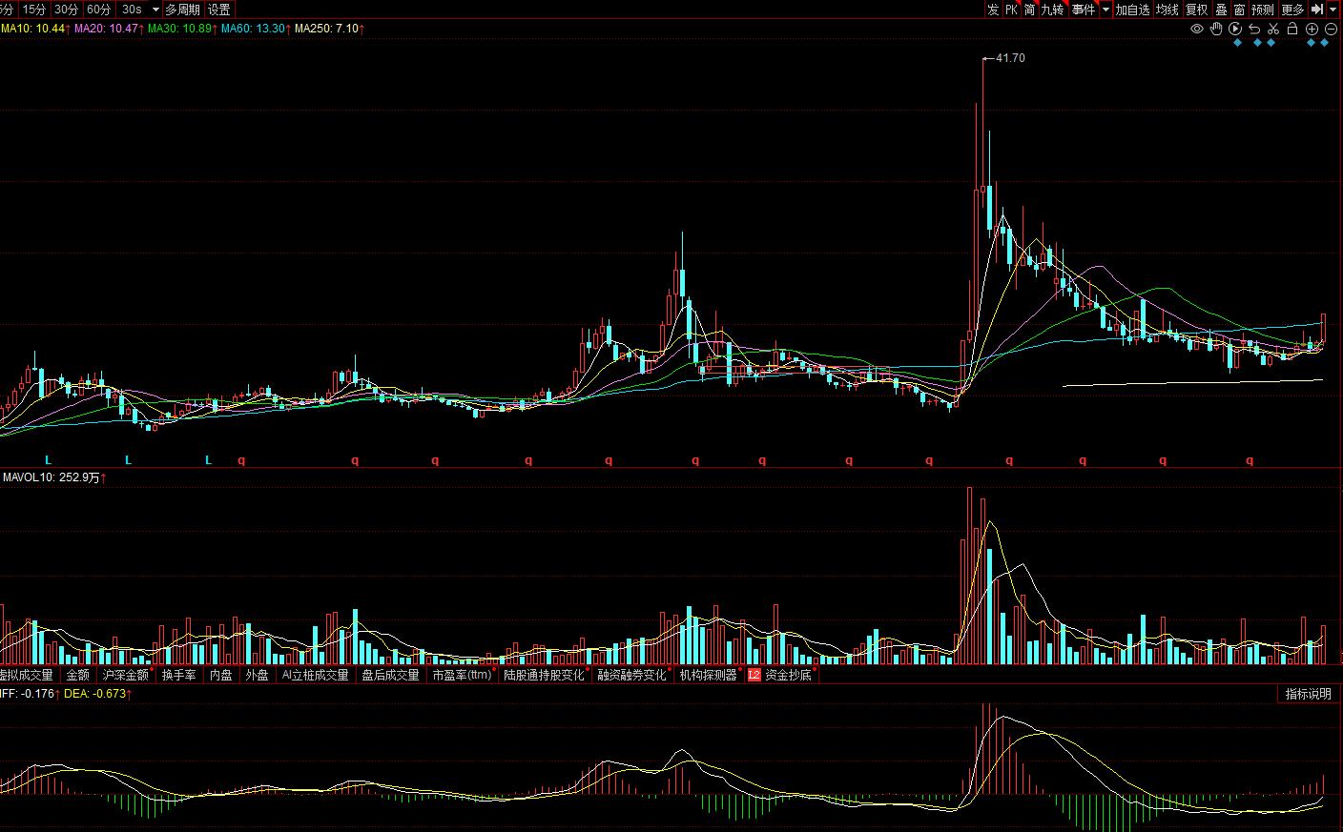Click the circular playback replay icon
1343x832 pixels.
coord(1235,29)
